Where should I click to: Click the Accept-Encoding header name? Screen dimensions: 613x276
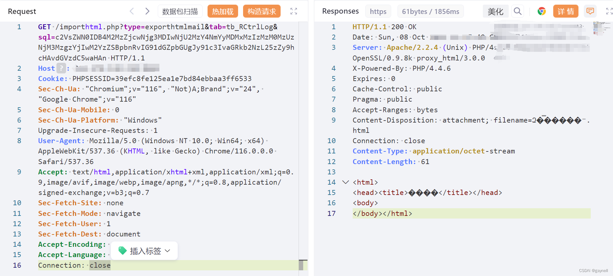pyautogui.click(x=72, y=244)
